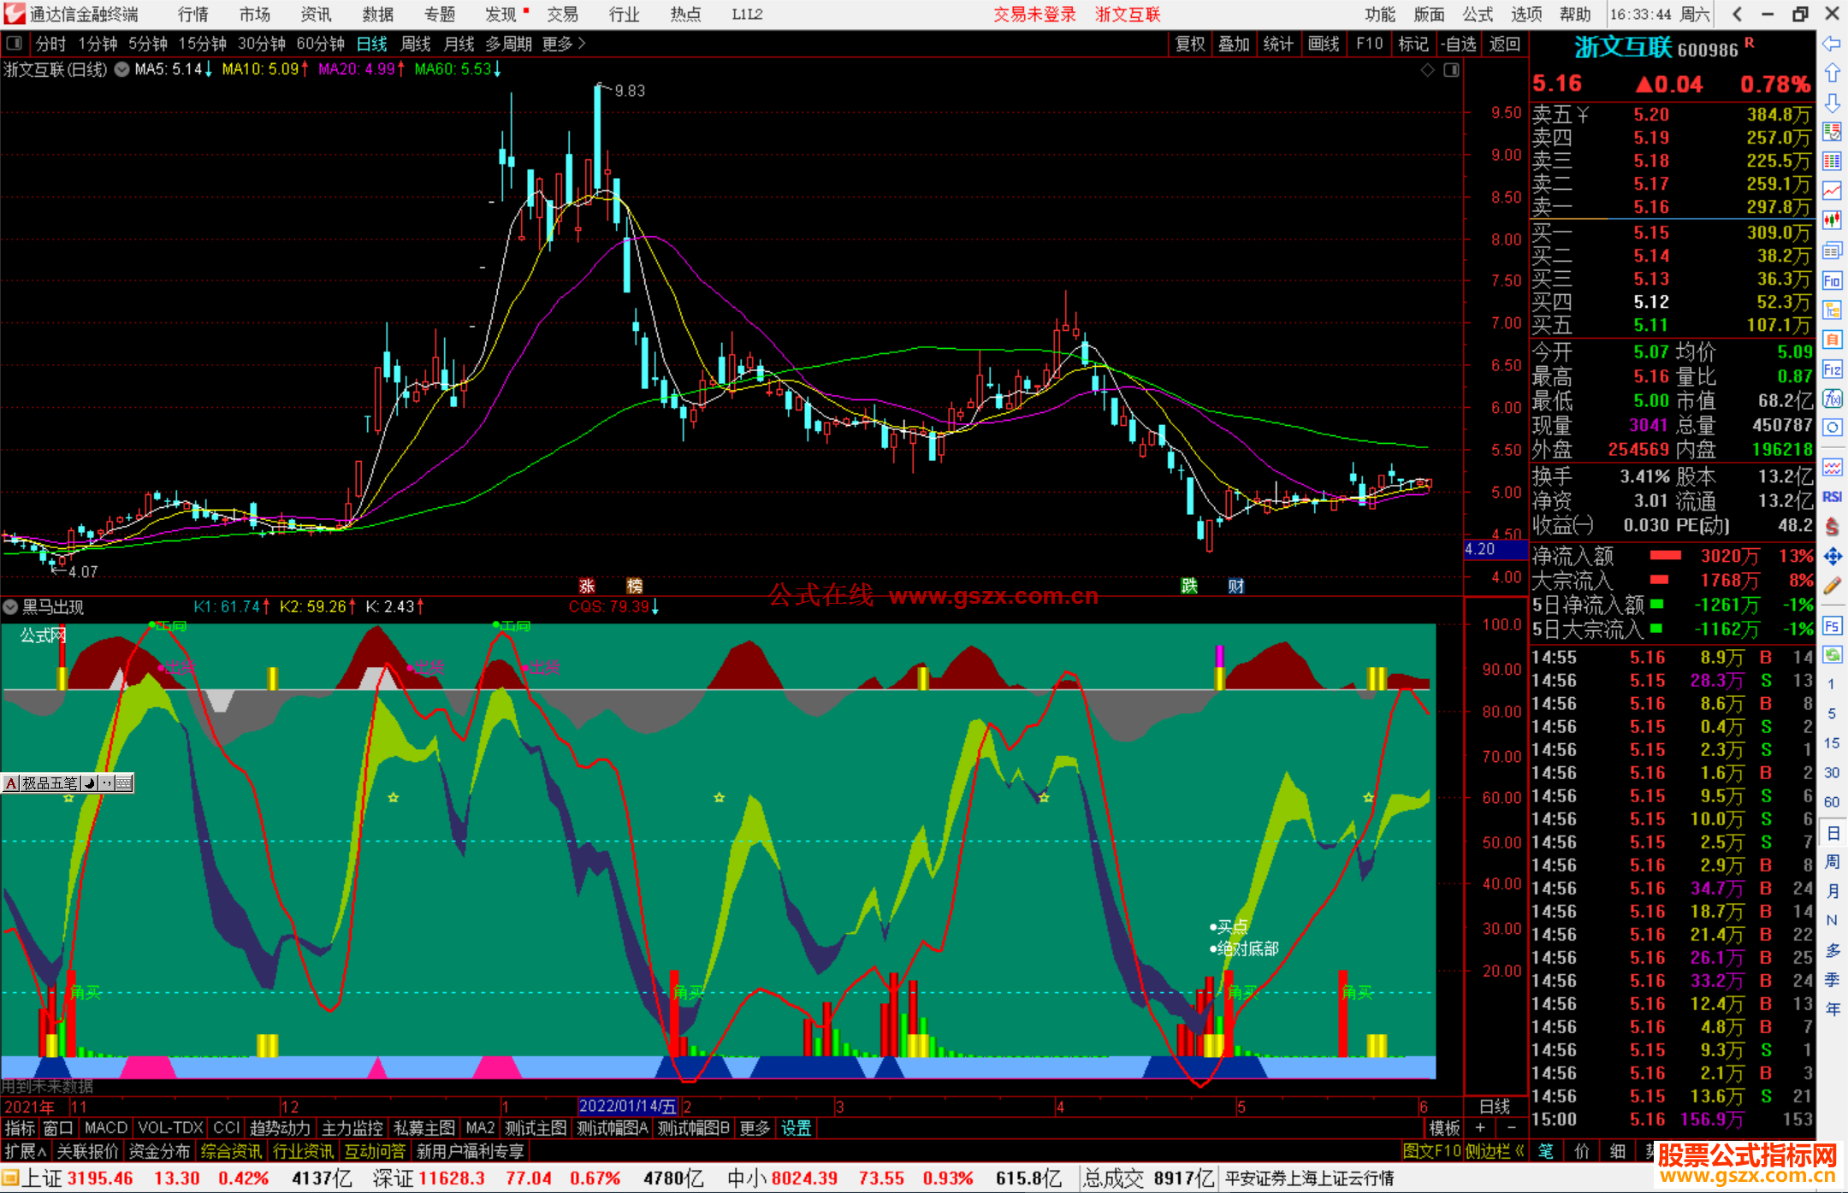Screen dimensions: 1848x1193
Task: Click the diamond icon at chart top right
Action: click(1427, 70)
